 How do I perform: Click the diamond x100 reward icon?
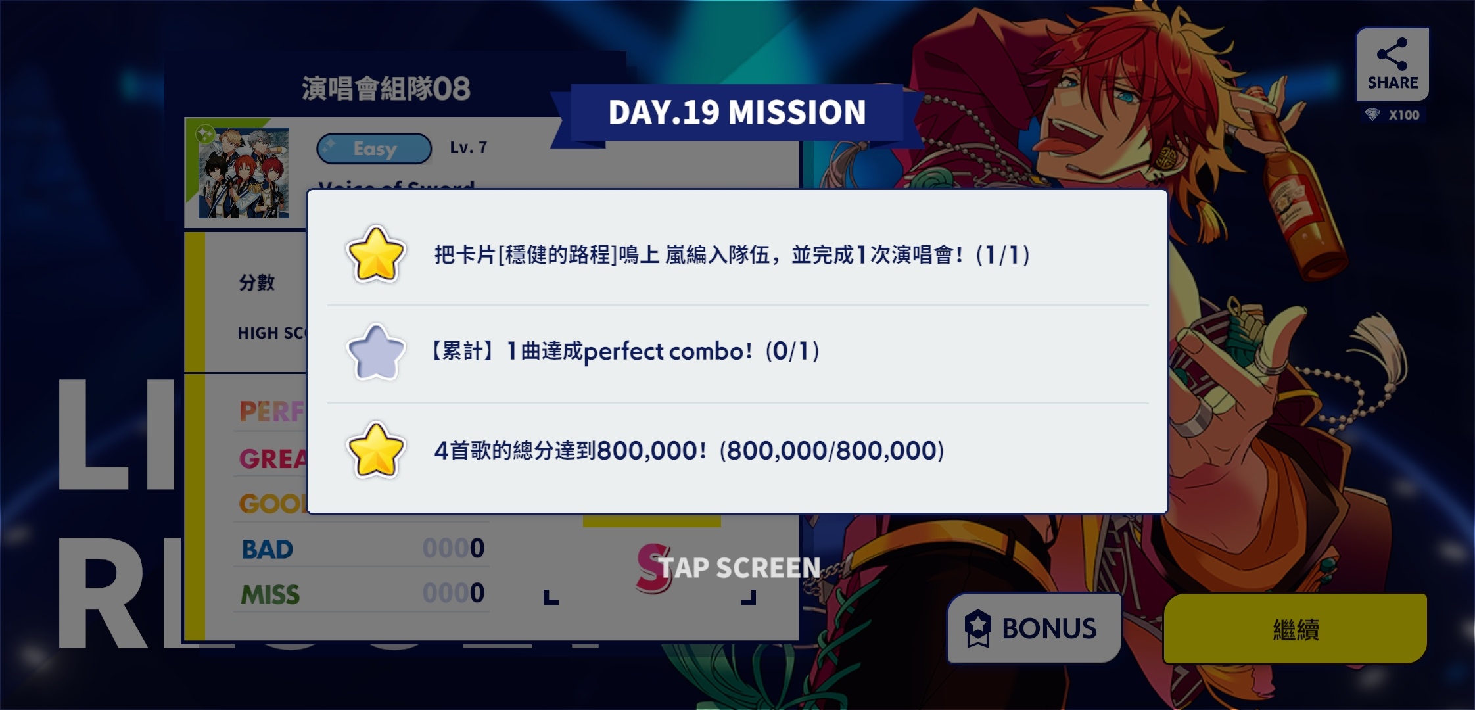click(x=1372, y=115)
